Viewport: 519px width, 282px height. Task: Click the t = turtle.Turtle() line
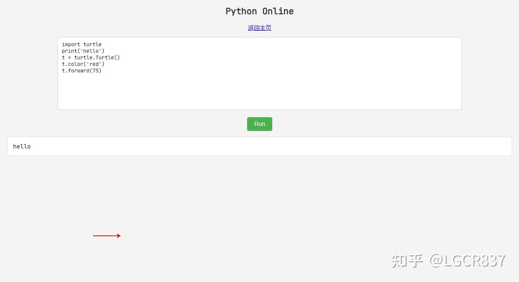[x=91, y=57]
